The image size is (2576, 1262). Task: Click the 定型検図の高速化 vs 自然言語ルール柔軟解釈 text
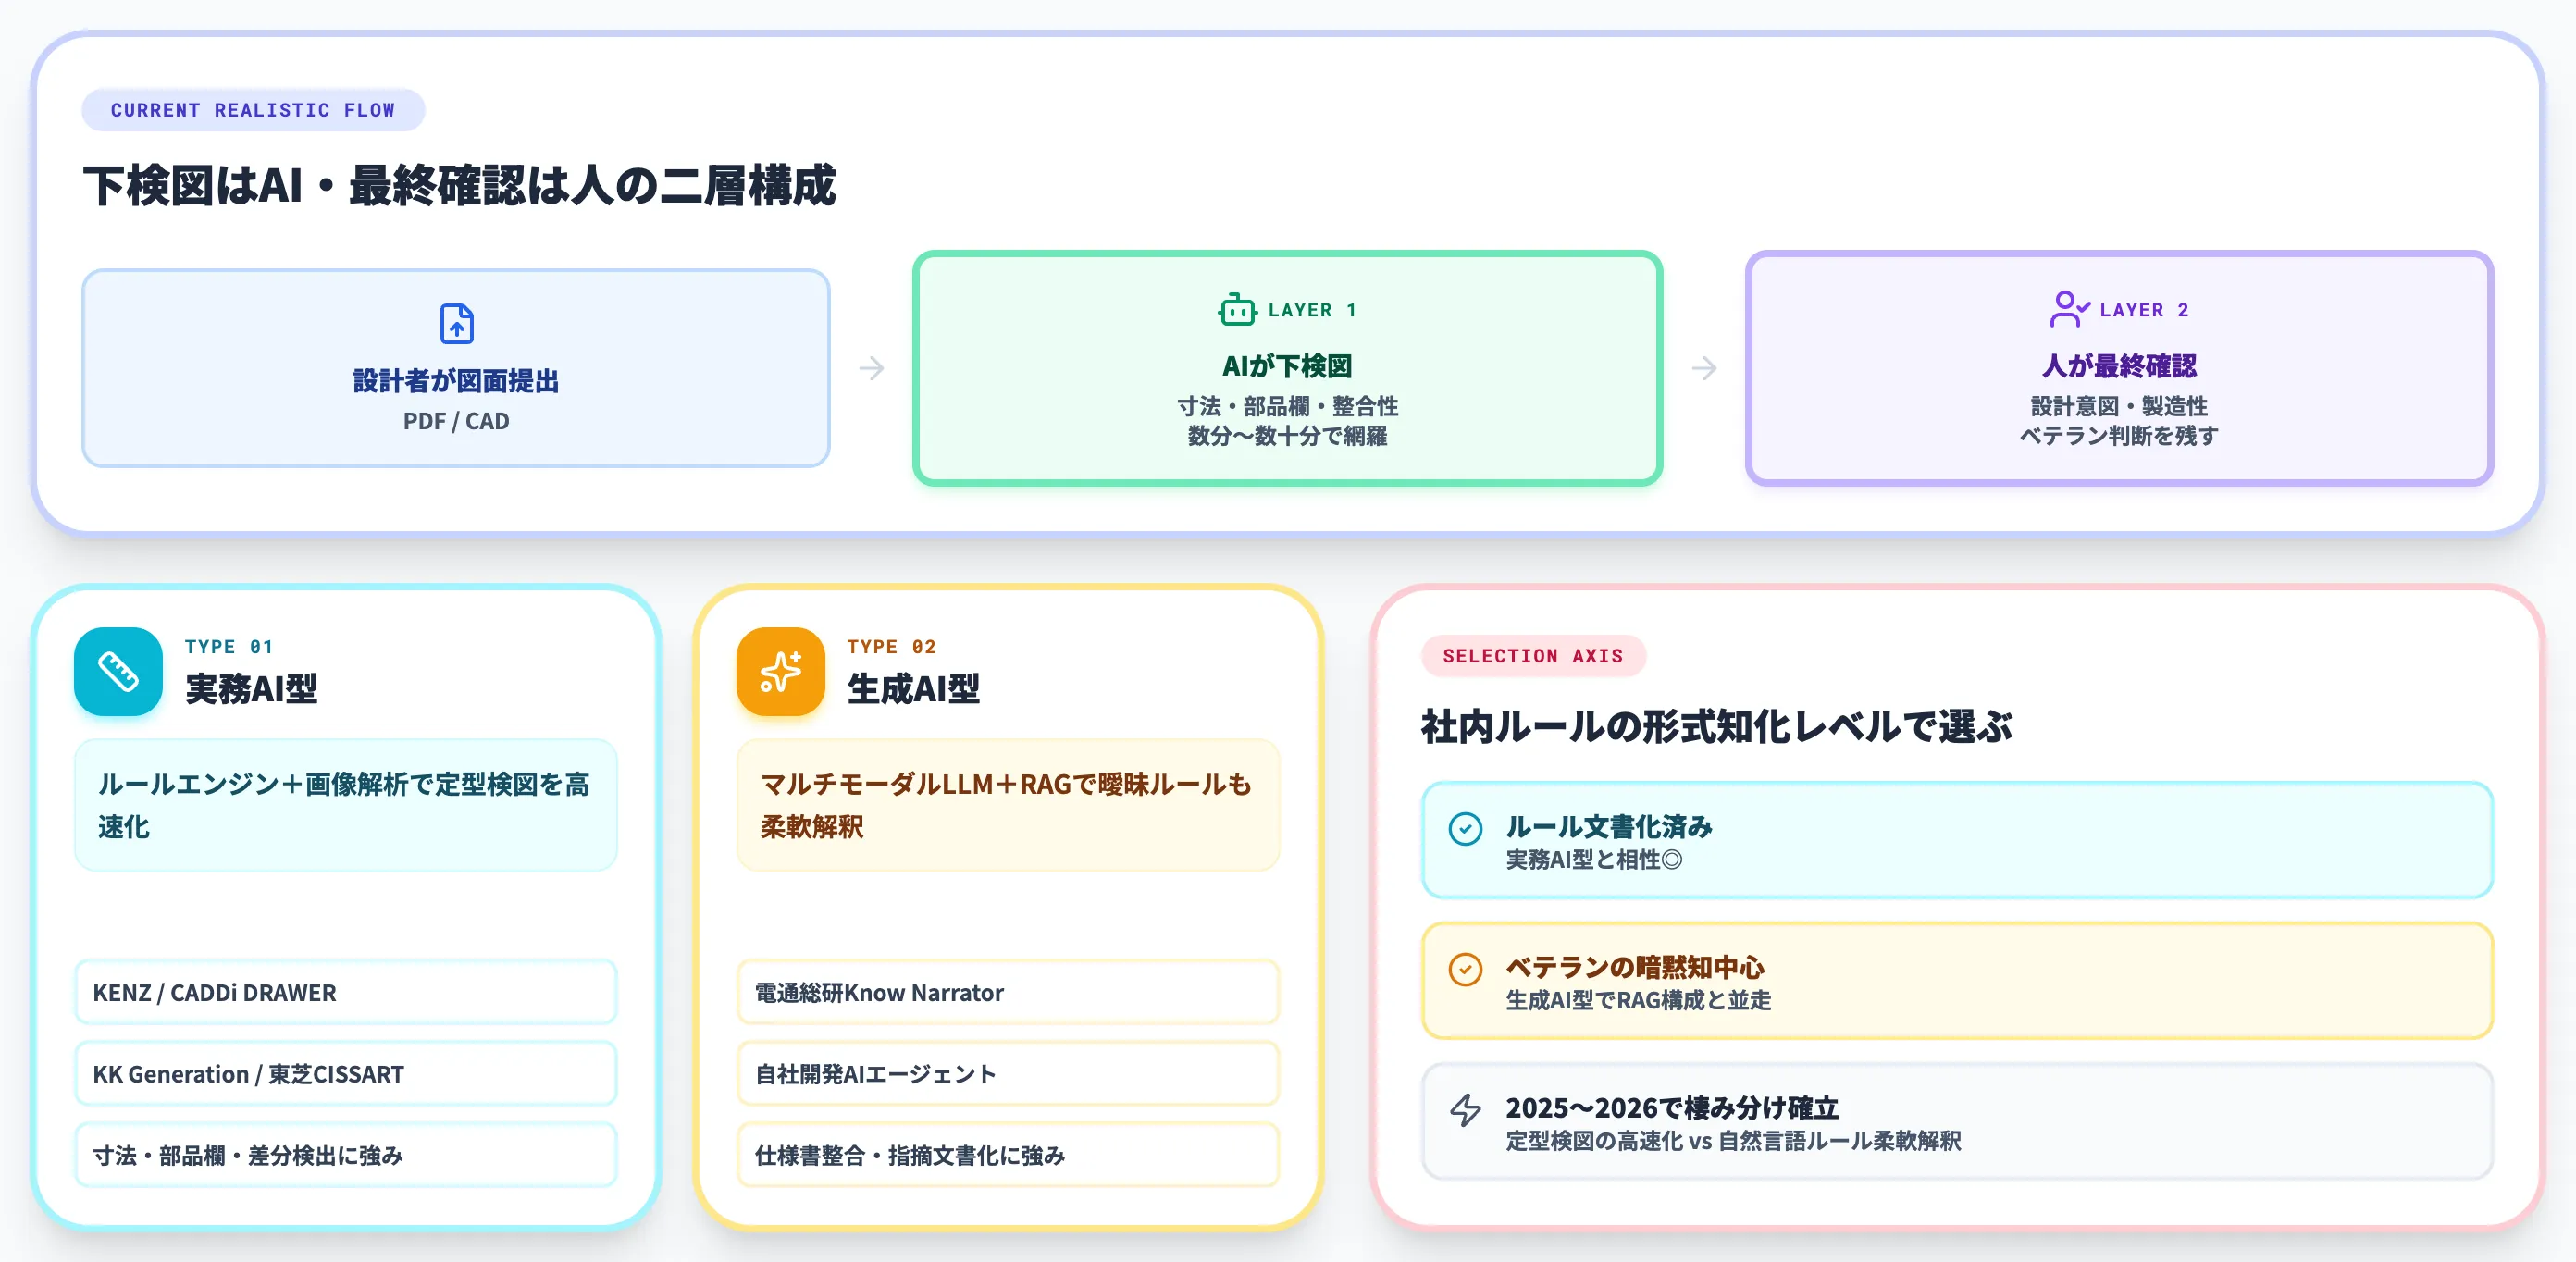tap(1733, 1142)
